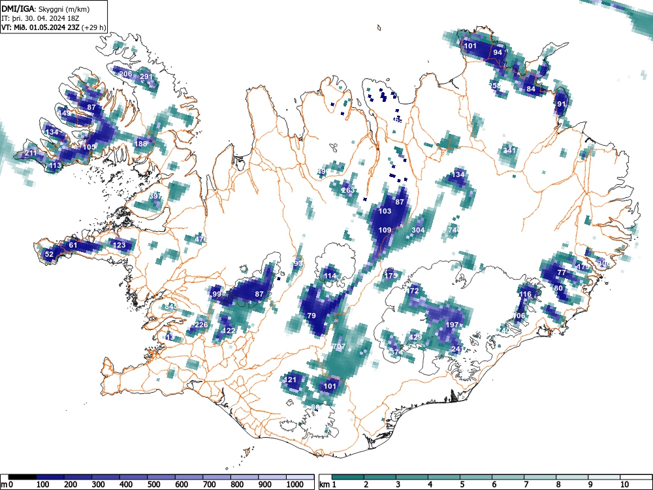
Task: Click the visibility value '91' on the map
Action: (x=562, y=104)
